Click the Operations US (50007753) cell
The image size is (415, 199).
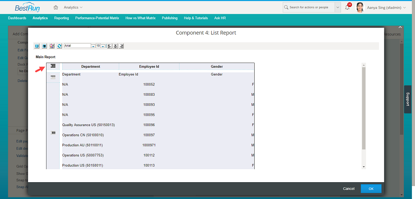(x=83, y=155)
